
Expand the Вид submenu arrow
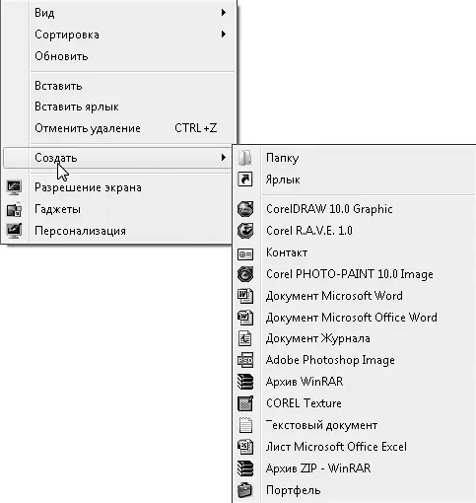[x=224, y=13]
